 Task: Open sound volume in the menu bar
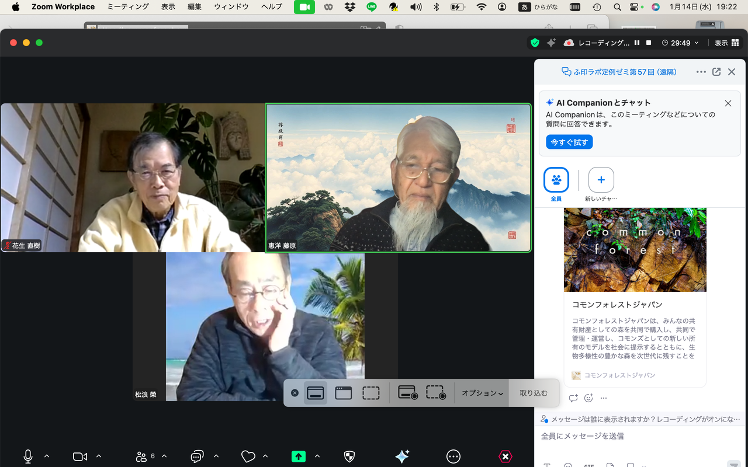415,7
